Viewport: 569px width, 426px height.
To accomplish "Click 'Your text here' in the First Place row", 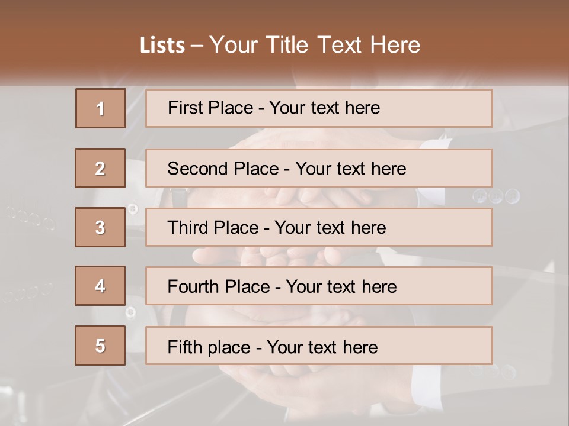I will coord(324,108).
